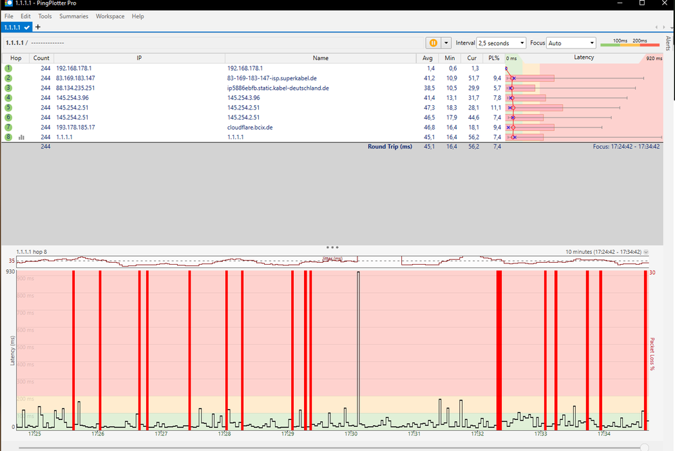Open the Alerts side panel
Image resolution: width=675 pixels, height=451 pixels.
click(668, 43)
